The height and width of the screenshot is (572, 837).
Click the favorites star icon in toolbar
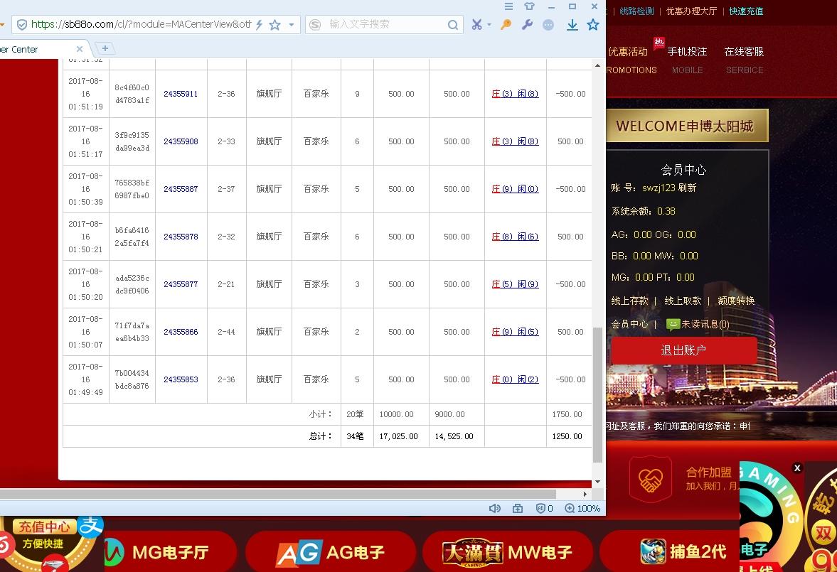pyautogui.click(x=593, y=23)
